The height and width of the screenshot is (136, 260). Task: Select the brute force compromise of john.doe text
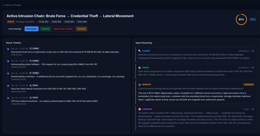65,52
